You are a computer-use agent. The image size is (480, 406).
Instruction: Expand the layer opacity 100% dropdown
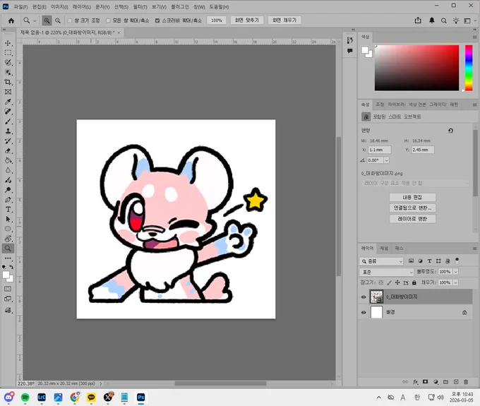(456, 272)
